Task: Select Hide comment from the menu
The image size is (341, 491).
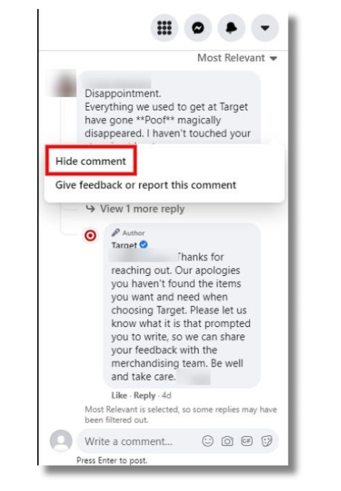Action: point(90,161)
